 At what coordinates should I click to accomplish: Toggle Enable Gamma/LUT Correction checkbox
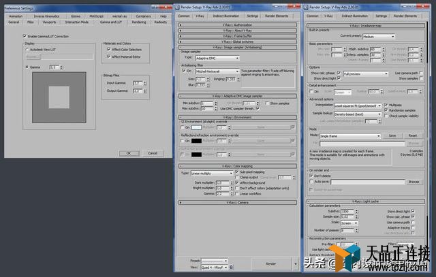(x=25, y=36)
